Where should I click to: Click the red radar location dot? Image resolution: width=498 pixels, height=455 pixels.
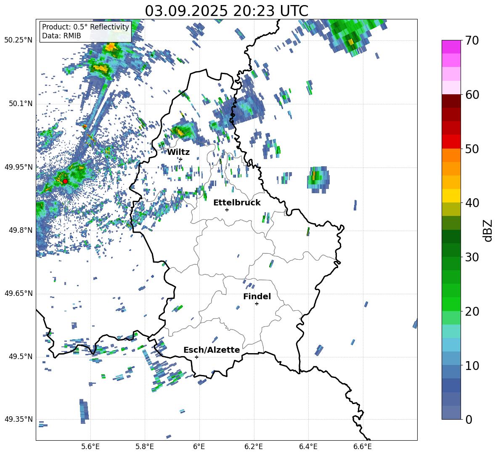(65, 181)
